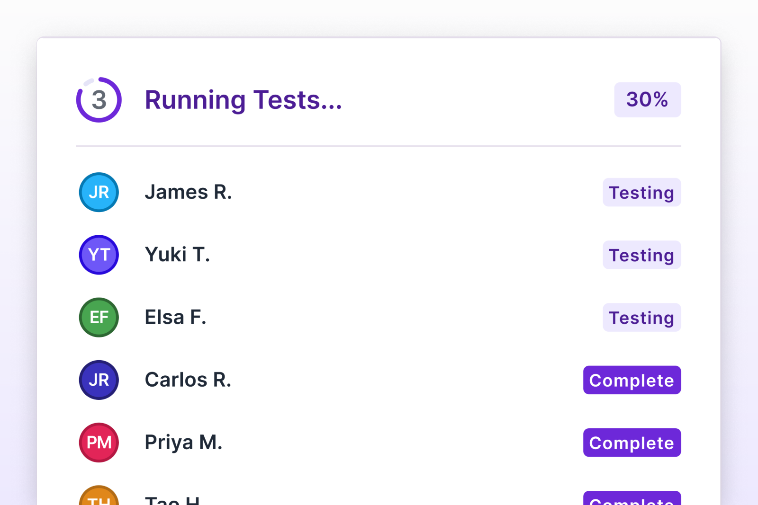Click Carlos R.'s dark blue JR avatar
This screenshot has width=758, height=505.
click(x=99, y=380)
